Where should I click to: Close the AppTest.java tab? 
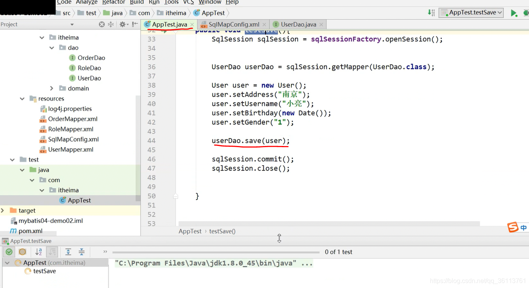tap(192, 24)
